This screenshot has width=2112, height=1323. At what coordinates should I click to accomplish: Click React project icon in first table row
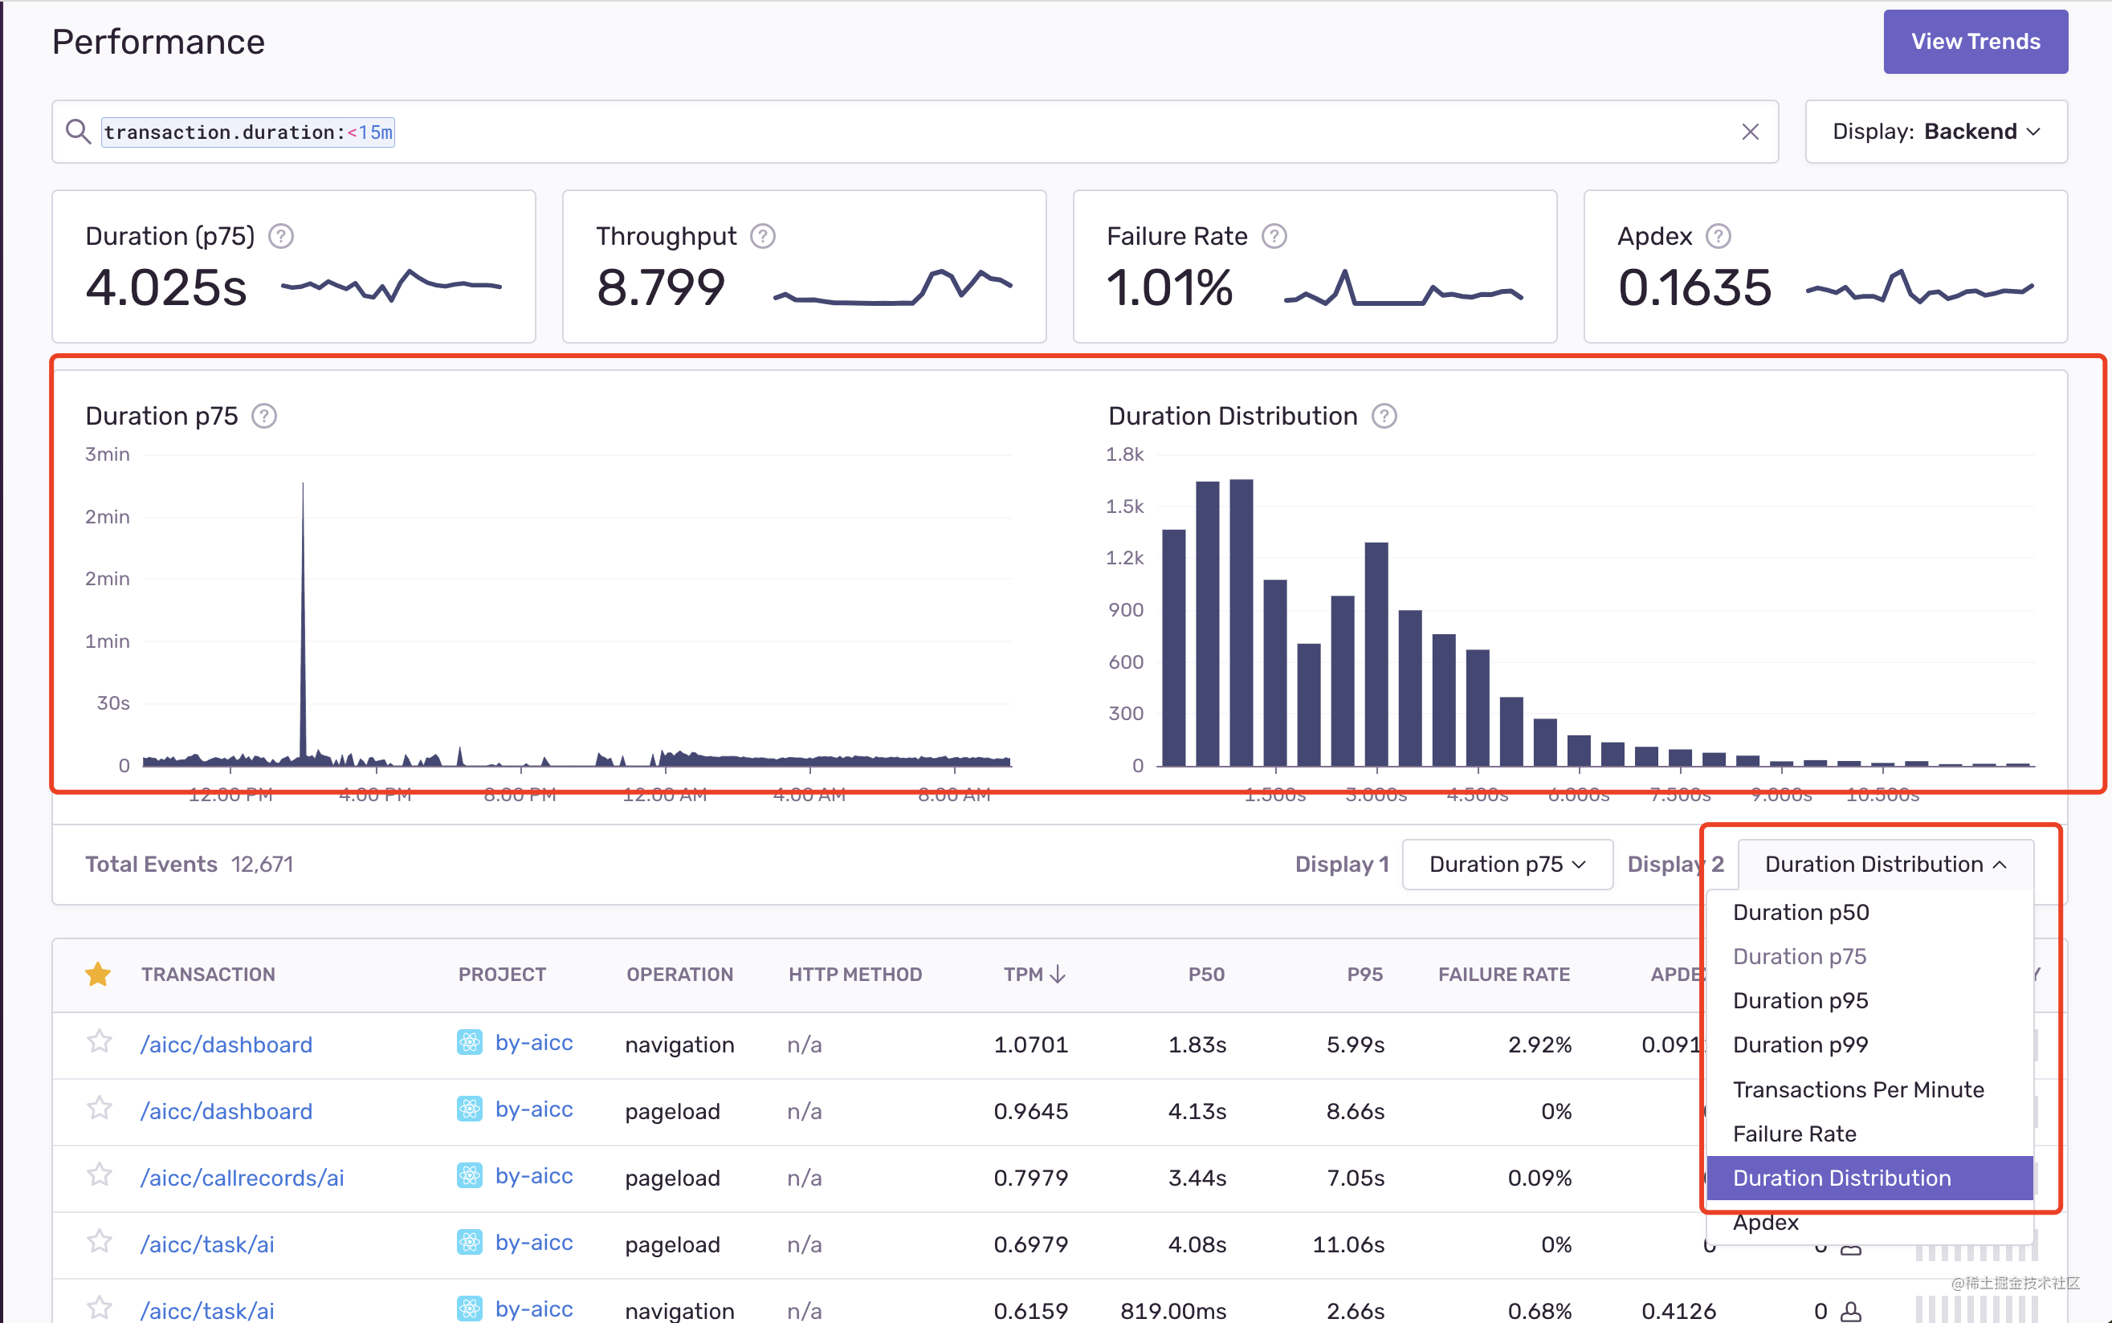470,1042
